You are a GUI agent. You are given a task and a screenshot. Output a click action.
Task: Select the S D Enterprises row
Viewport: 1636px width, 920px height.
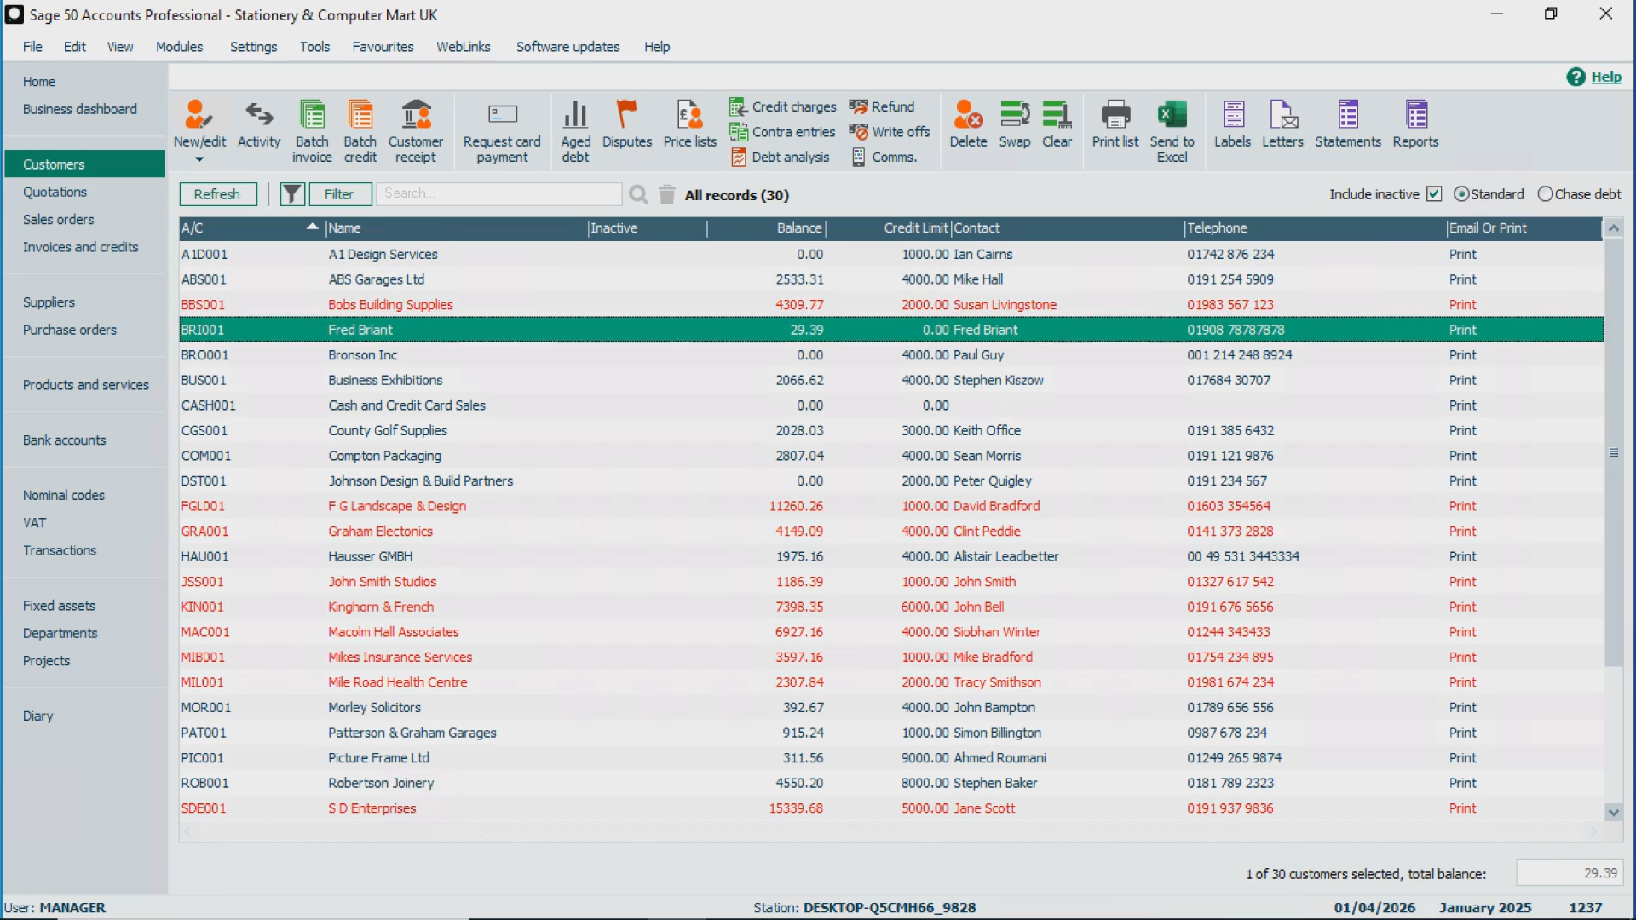tap(890, 809)
